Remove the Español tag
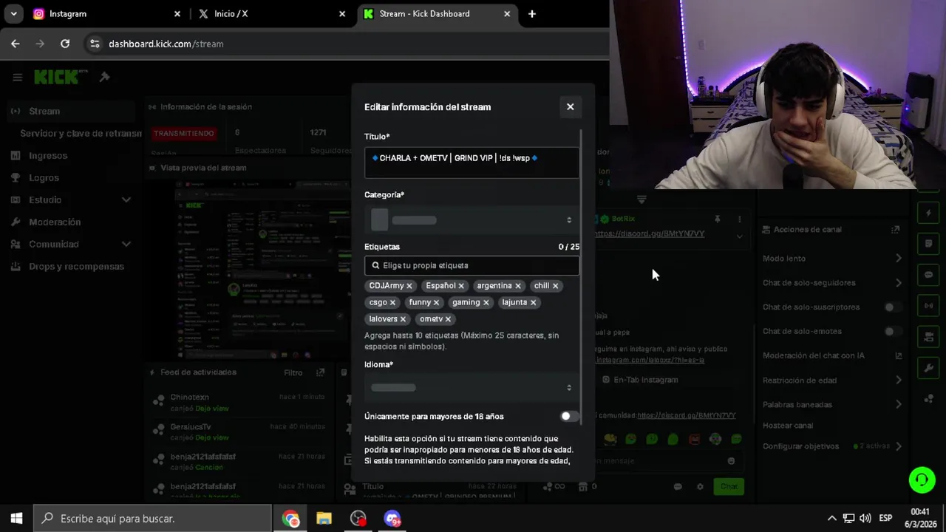Screen dimensions: 946x532 click(x=461, y=286)
